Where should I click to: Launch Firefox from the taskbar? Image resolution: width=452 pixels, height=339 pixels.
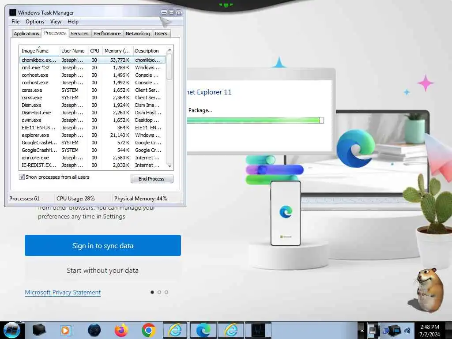click(x=121, y=330)
